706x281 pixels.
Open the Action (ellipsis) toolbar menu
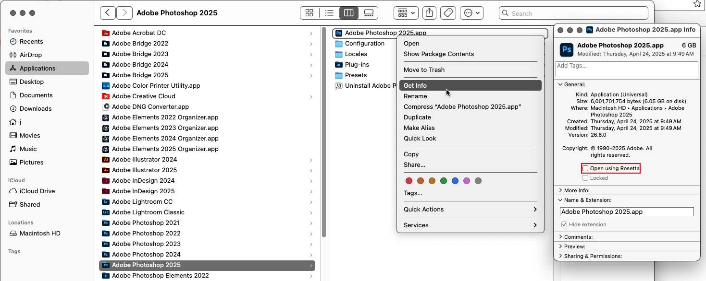click(x=471, y=13)
